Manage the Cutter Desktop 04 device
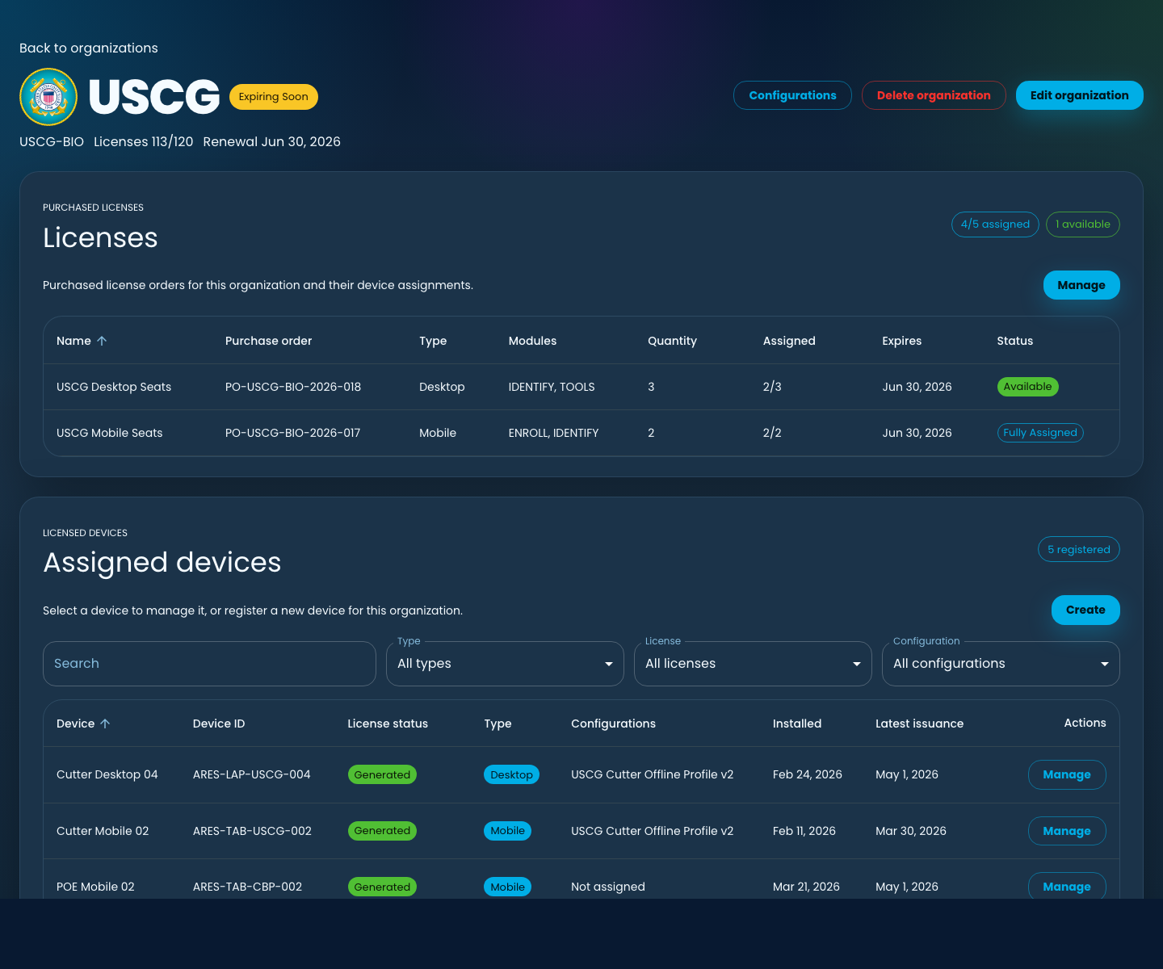The image size is (1163, 969). 1067,774
